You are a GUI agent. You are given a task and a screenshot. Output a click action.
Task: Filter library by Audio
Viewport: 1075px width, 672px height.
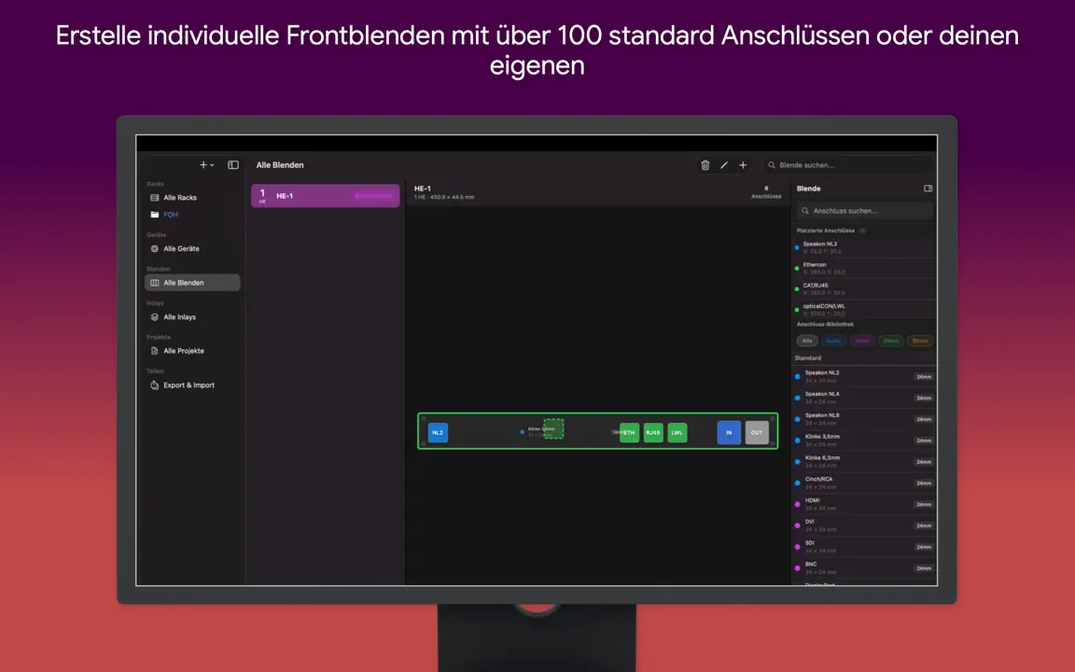coord(833,341)
